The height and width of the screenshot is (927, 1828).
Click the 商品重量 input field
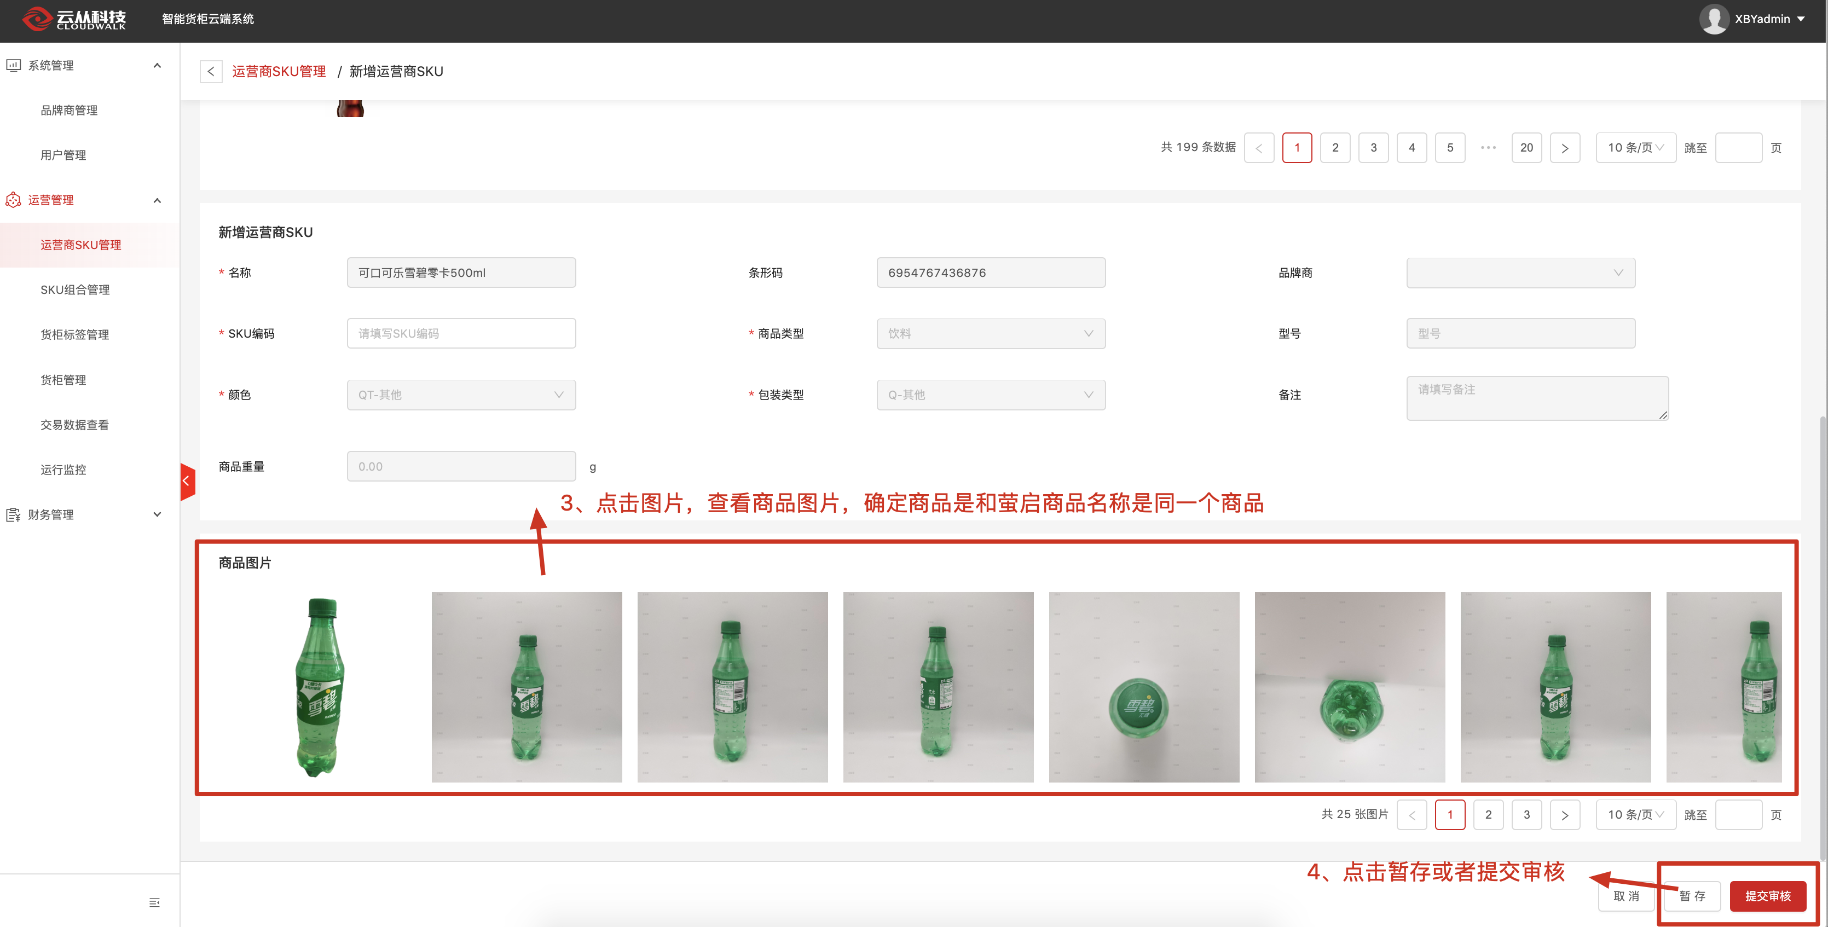pos(461,467)
